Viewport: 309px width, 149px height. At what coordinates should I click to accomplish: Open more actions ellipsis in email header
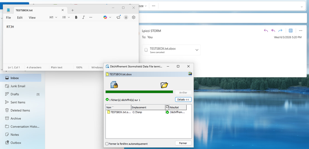pyautogui.click(x=301, y=31)
